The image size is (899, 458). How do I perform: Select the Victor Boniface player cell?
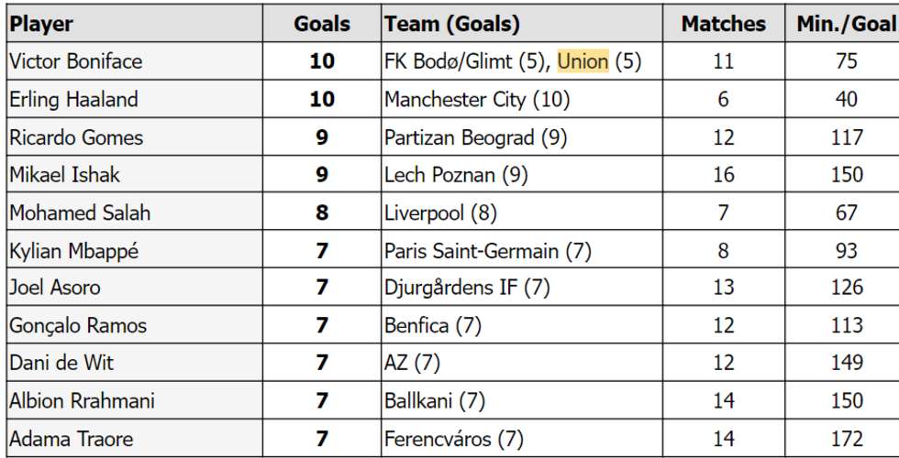[75, 61]
